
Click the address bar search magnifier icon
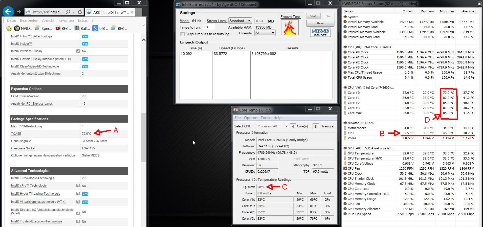pos(68,12)
